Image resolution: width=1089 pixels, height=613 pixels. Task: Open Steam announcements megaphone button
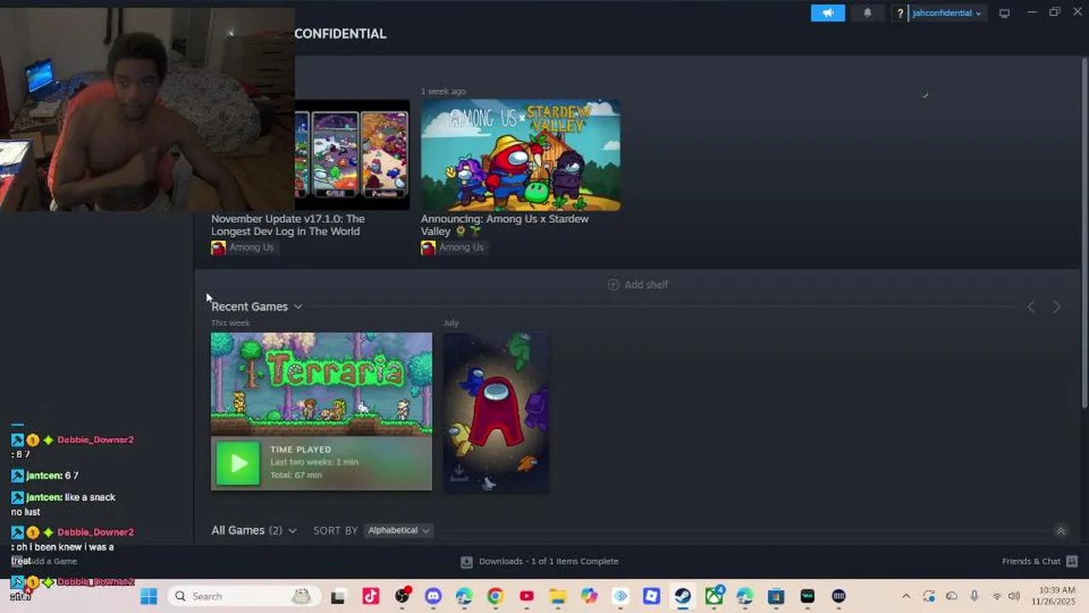click(x=828, y=13)
